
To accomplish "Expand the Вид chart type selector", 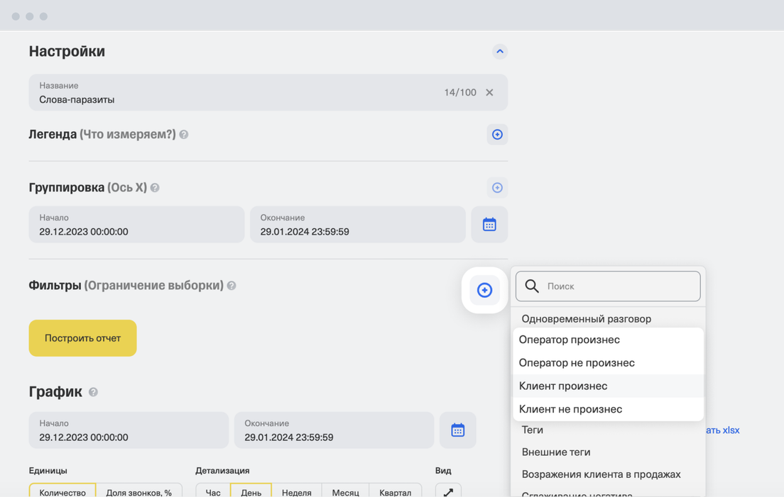I will tap(448, 491).
